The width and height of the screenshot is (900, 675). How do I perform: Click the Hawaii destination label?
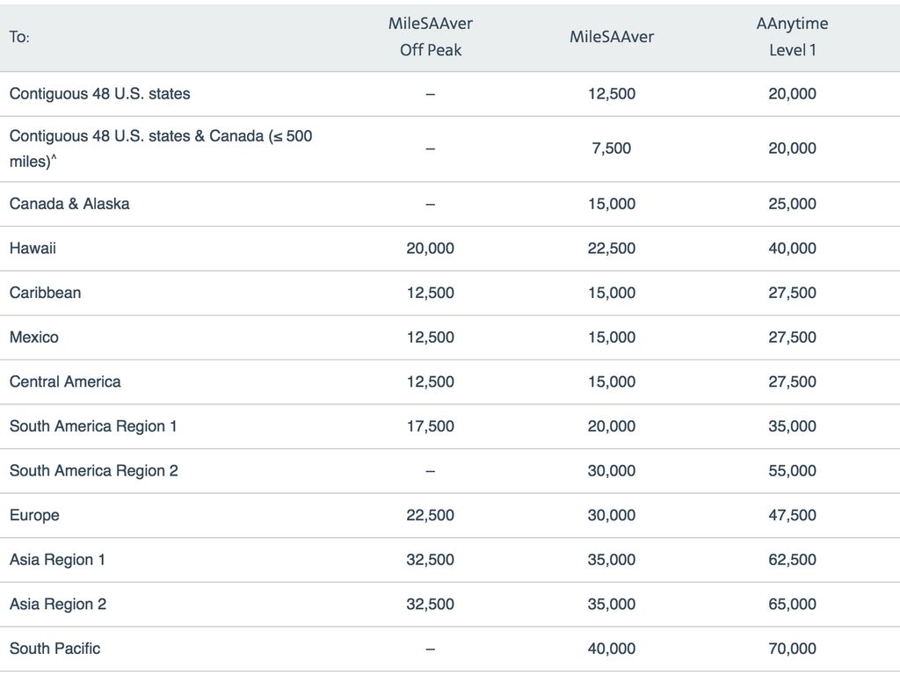33,248
